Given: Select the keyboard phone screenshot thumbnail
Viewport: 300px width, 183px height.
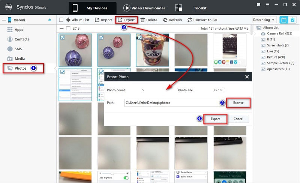Looking at the screenshot, I should pos(229,50).
